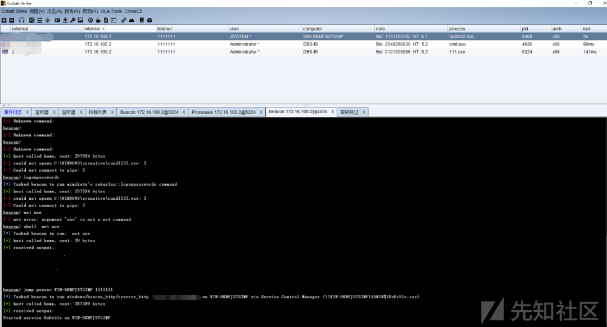Open the 视图(V) menu

point(37,11)
